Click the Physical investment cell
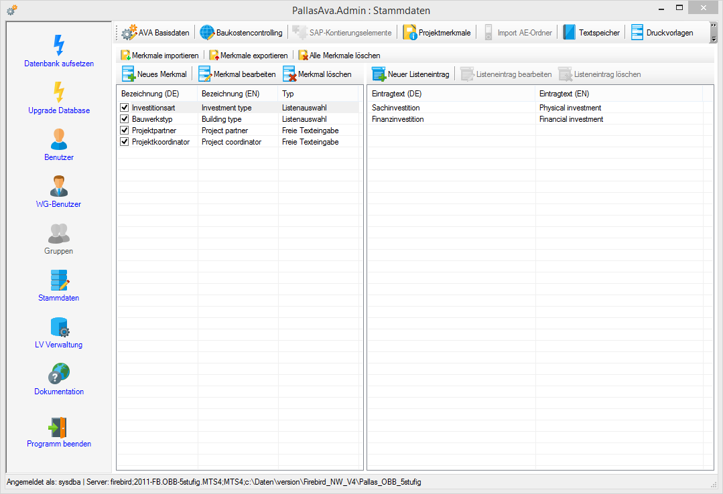723x494 pixels. coord(570,108)
